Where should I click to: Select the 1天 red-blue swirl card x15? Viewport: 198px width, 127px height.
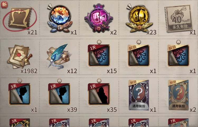pyautogui.click(x=99, y=55)
